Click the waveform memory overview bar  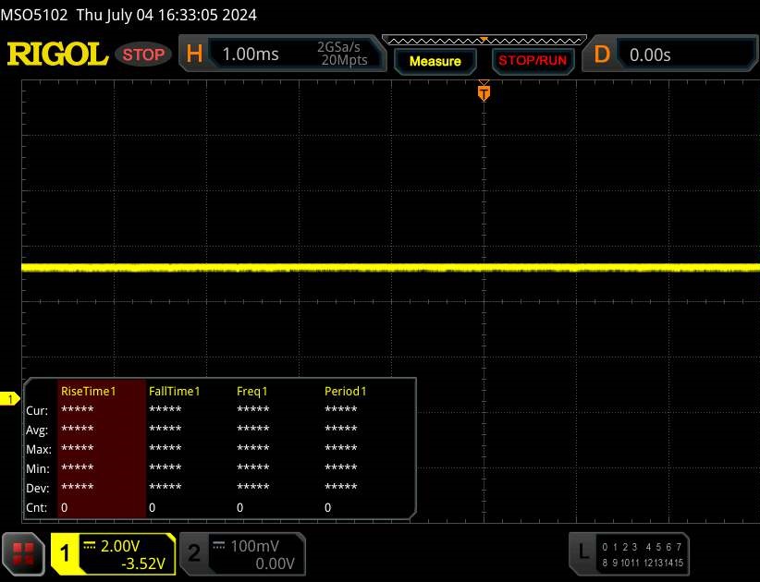pos(483,40)
